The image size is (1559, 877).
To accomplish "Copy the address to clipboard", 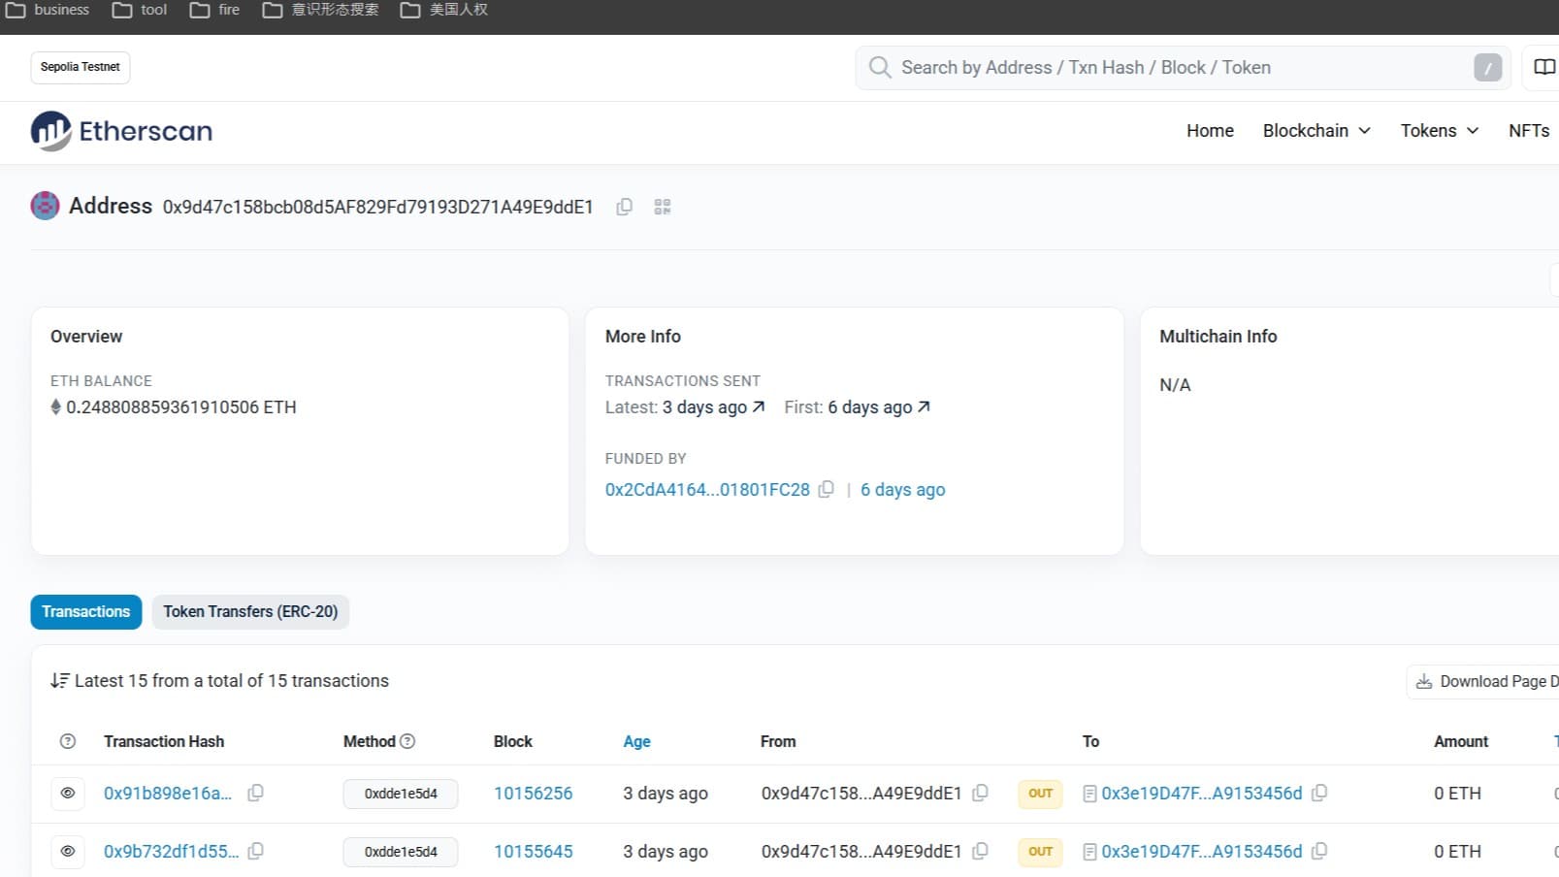I will 625,207.
